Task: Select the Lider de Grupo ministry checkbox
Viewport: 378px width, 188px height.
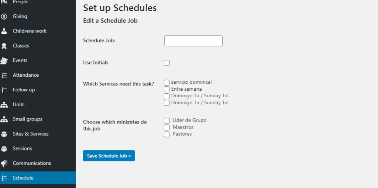Action: (x=167, y=121)
